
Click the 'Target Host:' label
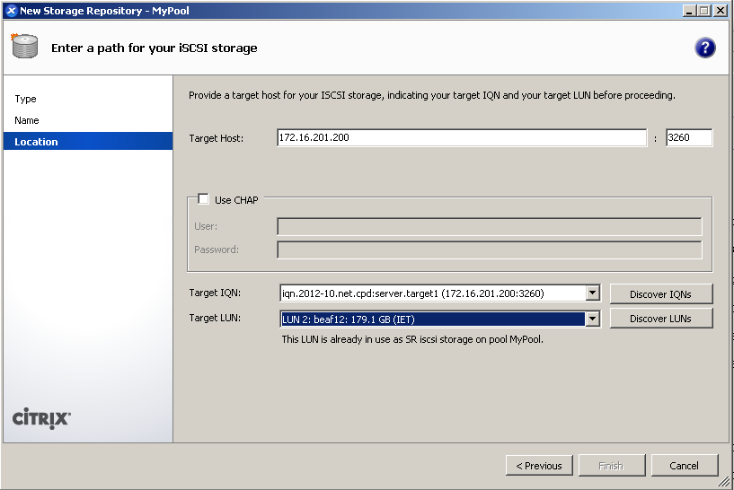(217, 138)
